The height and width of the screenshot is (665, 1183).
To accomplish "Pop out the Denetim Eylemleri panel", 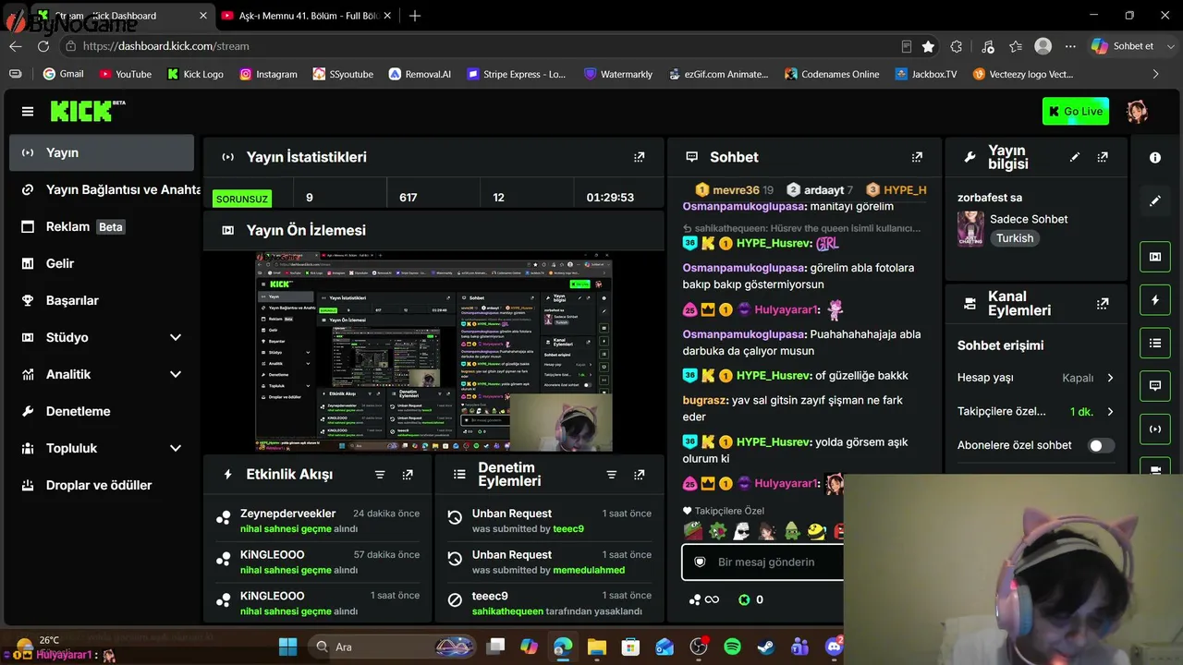I will 639,475.
